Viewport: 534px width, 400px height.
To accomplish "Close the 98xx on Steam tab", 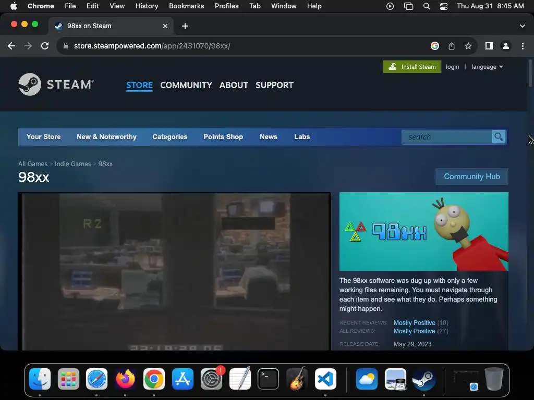I will coord(165,26).
